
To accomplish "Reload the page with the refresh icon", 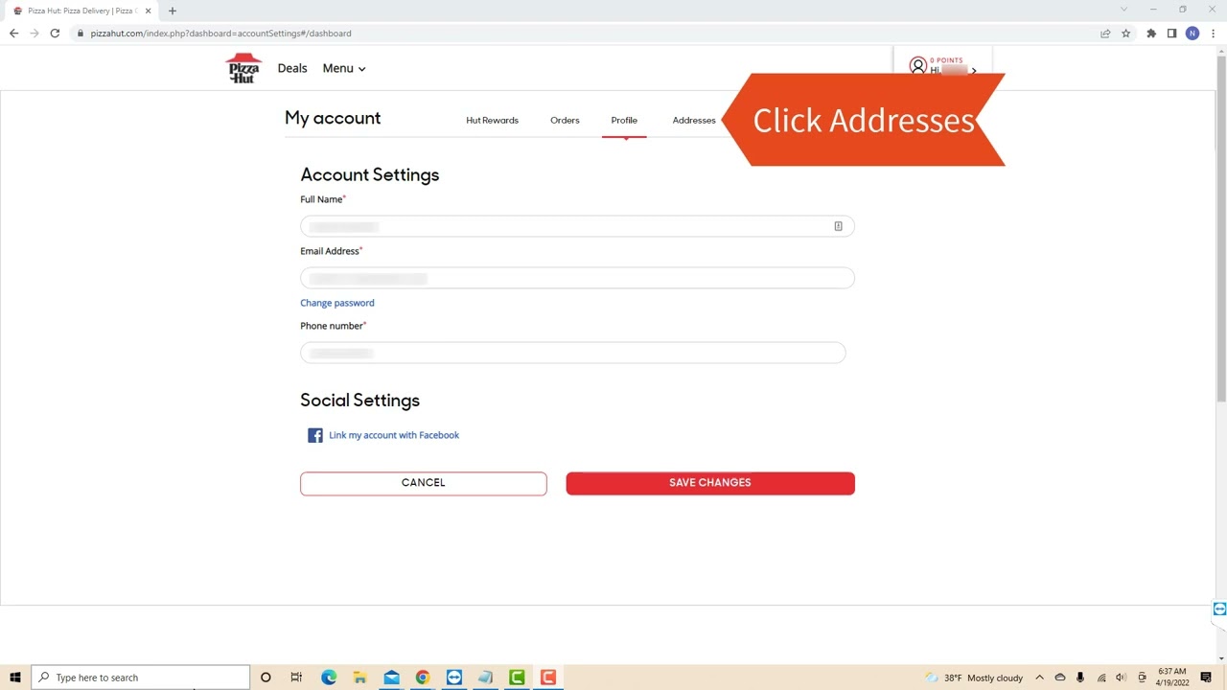I will point(56,33).
